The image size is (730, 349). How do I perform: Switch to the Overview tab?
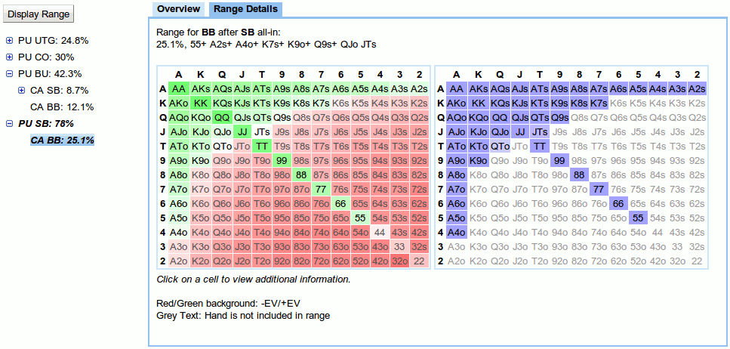178,9
